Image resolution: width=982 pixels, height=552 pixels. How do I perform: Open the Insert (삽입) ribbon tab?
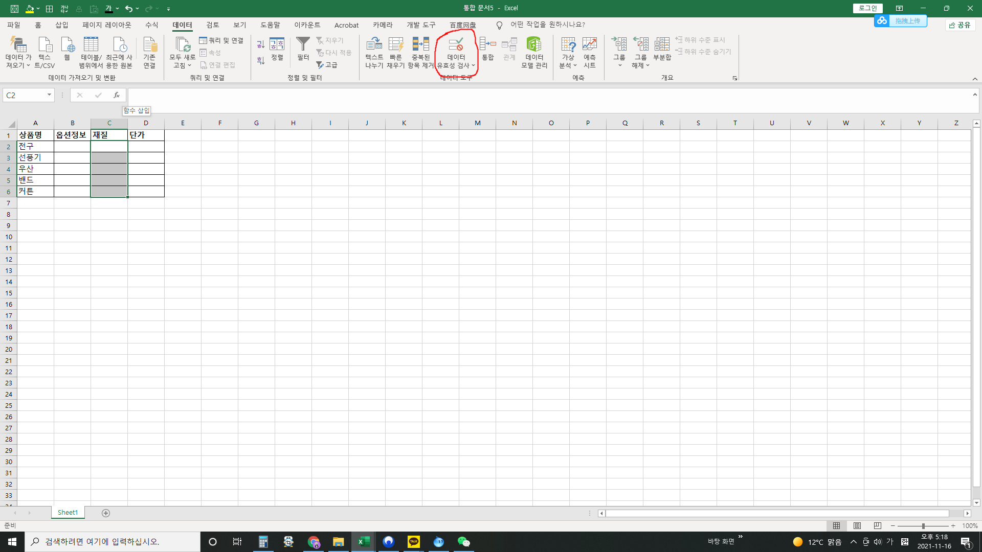[61, 25]
